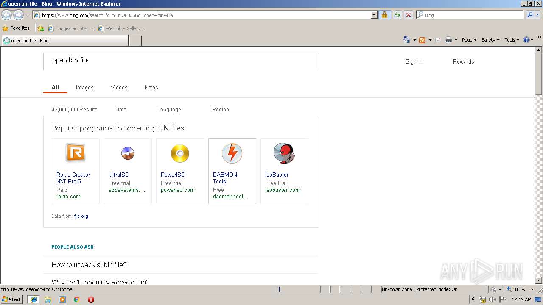Viewport: 543px width, 305px height.
Task: Click the popup blocker status icon
Action: 493,289
